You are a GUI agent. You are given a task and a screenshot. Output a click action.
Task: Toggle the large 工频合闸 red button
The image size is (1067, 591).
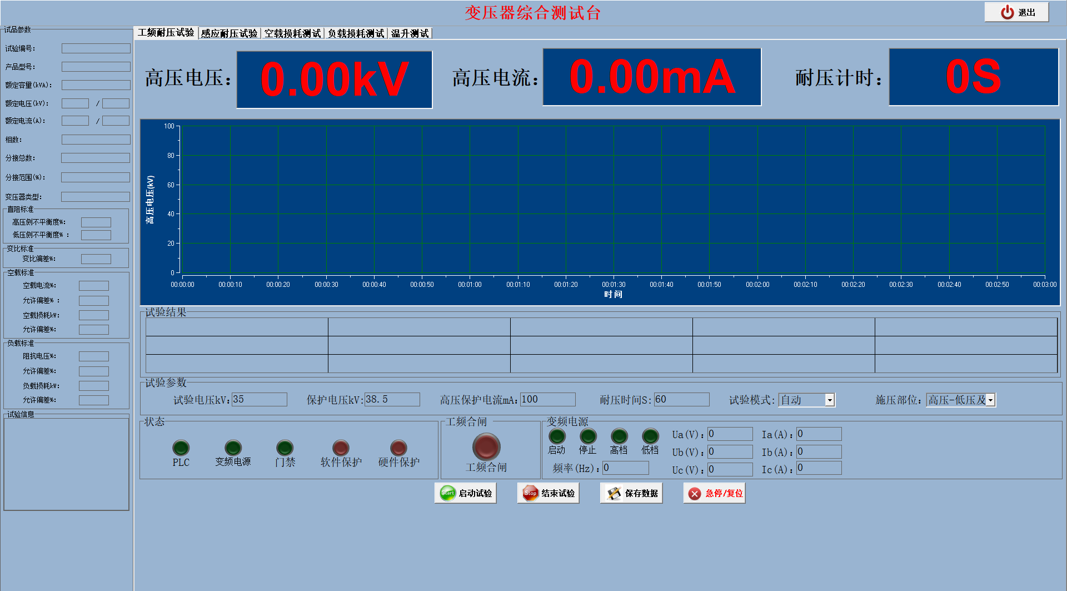pyautogui.click(x=486, y=446)
